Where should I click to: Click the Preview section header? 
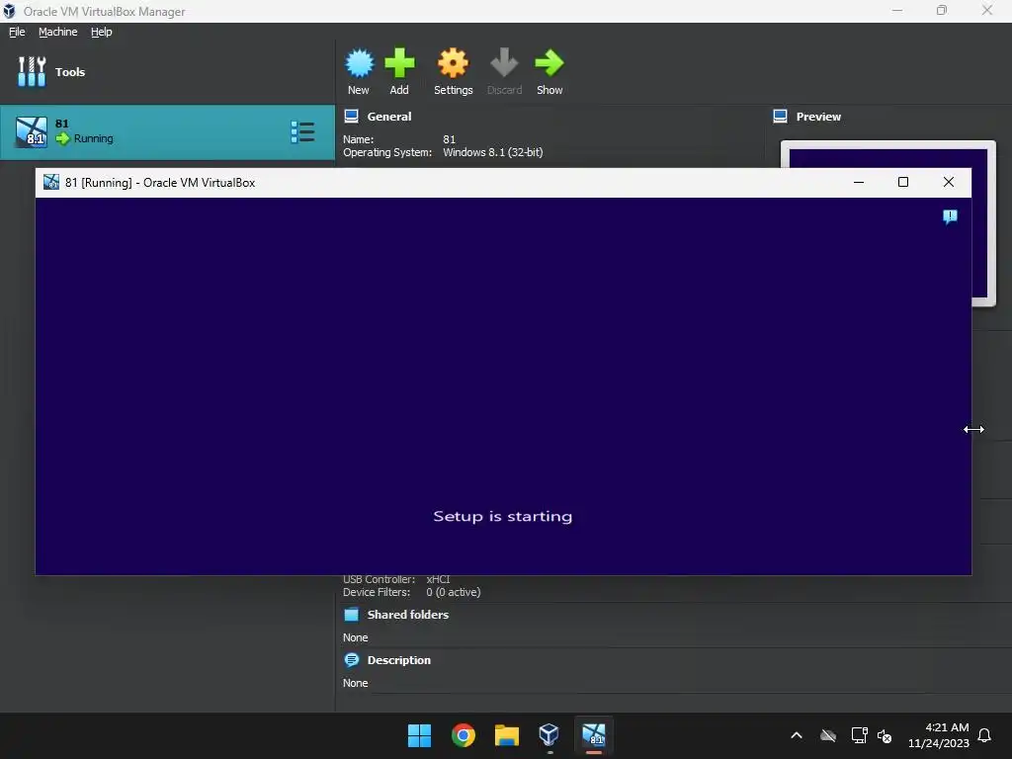818,117
